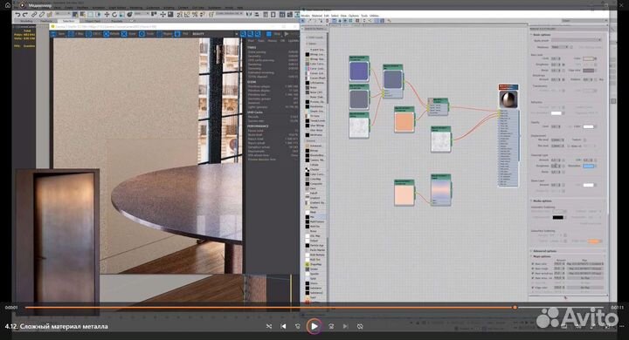Click the Mirror tool icon
Screen dimensions: 629x340
point(248,15)
